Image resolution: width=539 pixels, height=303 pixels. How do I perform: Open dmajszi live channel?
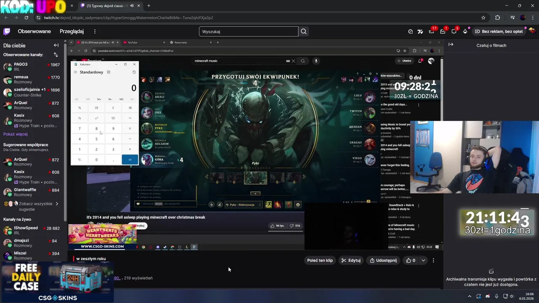pos(32,243)
